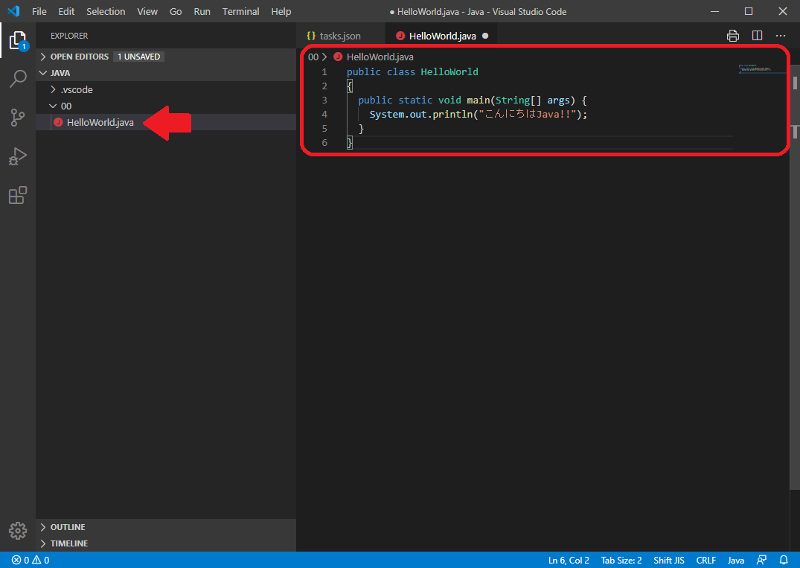Open the Explorer view in activity bar
Viewport: 800px width, 568px height.
[x=18, y=40]
